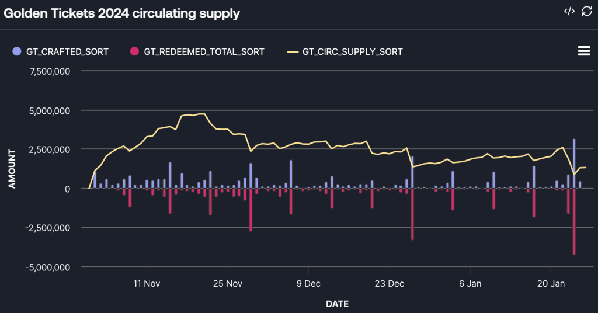The height and width of the screenshot is (313, 598).
Task: Open the chart hamburger menu
Action: click(583, 51)
